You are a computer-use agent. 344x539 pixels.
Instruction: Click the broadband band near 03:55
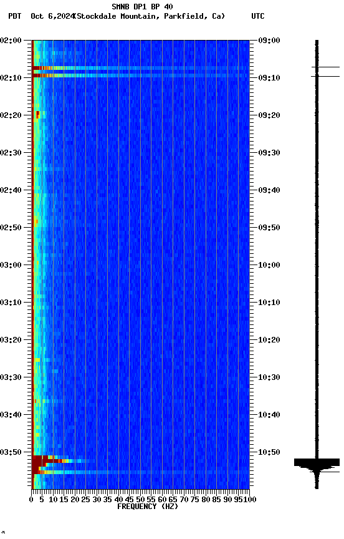click(x=141, y=472)
